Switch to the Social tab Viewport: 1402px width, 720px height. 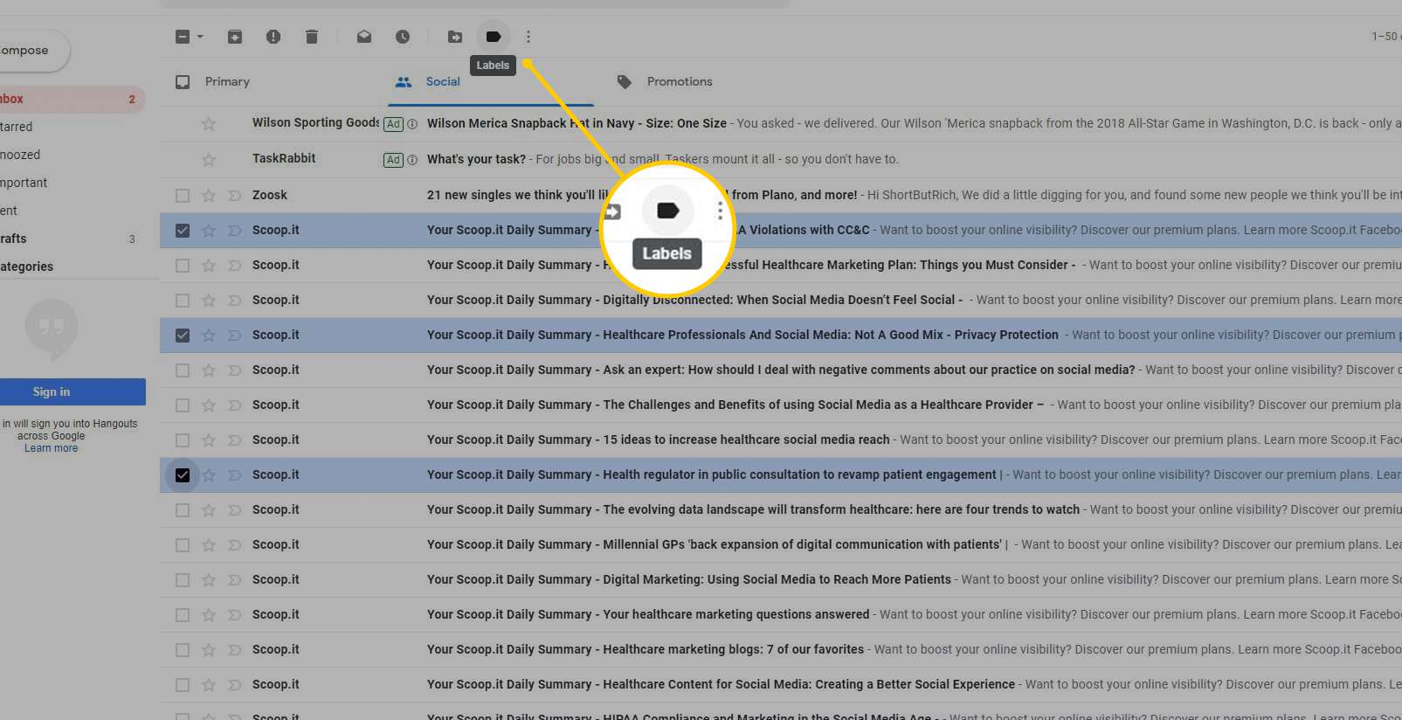coord(443,81)
